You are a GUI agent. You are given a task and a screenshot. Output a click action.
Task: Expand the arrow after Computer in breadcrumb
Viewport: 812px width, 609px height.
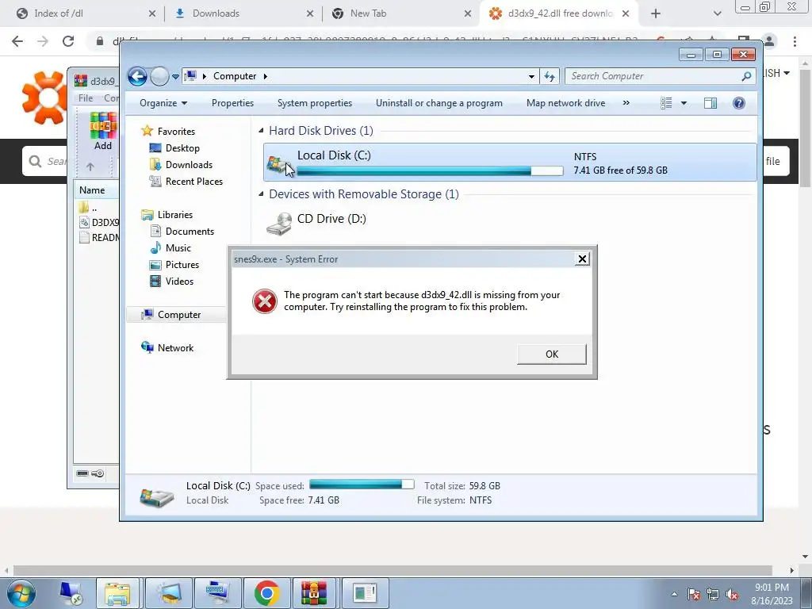(265, 76)
